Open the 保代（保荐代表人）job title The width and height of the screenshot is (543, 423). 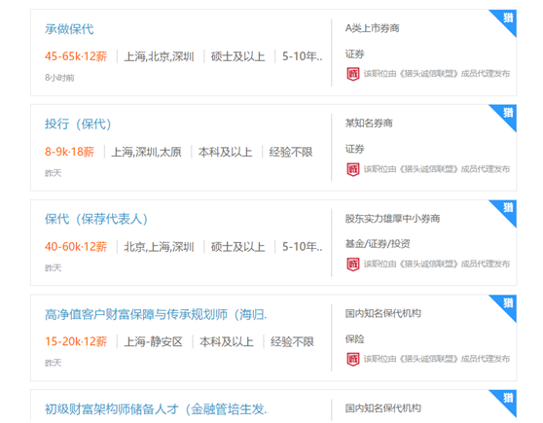point(96,219)
